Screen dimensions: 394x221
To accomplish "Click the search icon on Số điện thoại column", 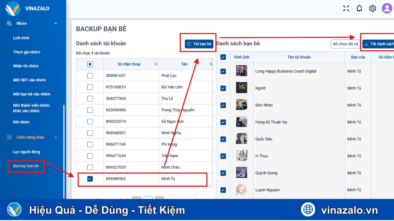I will [156, 64].
